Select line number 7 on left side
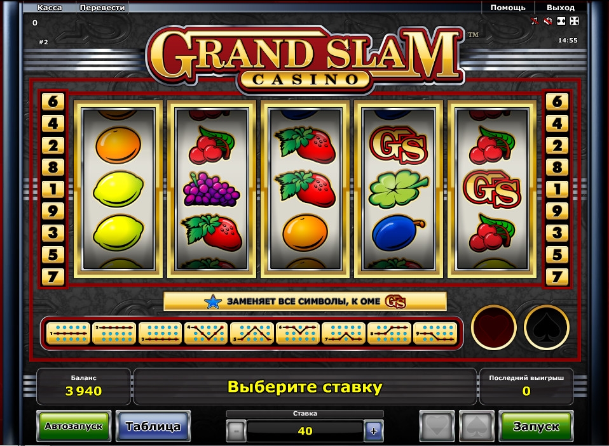Viewport: 609px width, 446px height. [53, 277]
